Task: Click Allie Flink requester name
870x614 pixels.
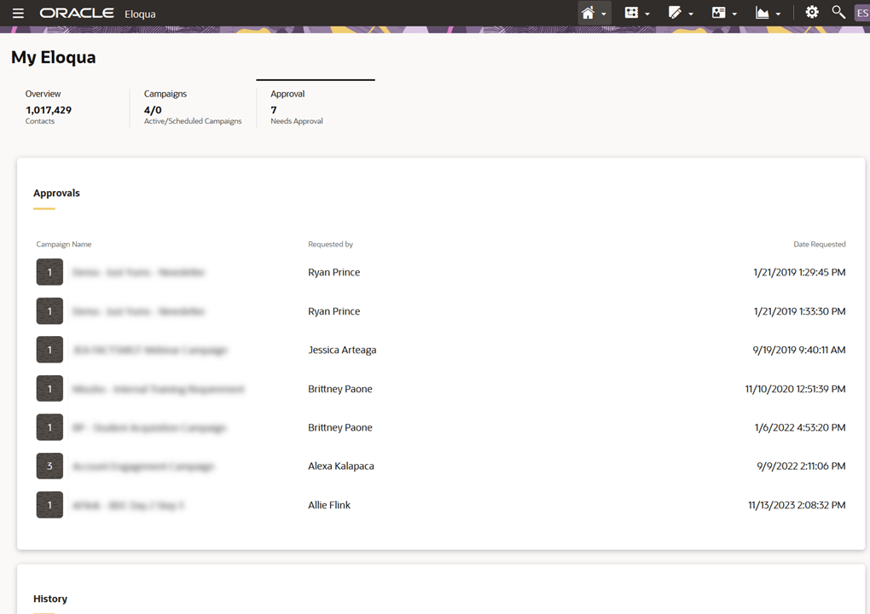Action: tap(329, 505)
